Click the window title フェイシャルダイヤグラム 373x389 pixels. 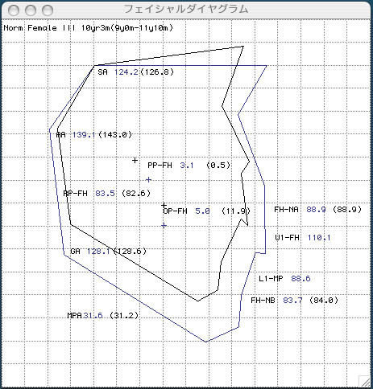click(x=186, y=10)
